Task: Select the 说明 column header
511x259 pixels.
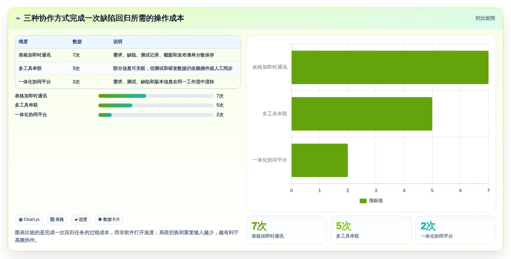Action: pyautogui.click(x=118, y=42)
